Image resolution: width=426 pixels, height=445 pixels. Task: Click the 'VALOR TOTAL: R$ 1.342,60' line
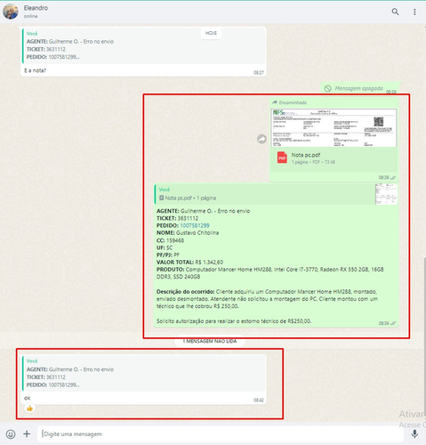pos(189,262)
